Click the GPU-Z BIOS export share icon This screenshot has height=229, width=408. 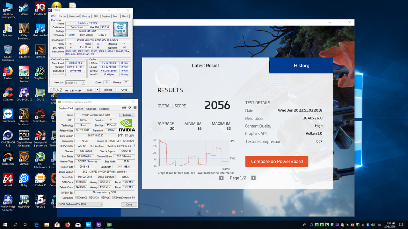click(120, 135)
